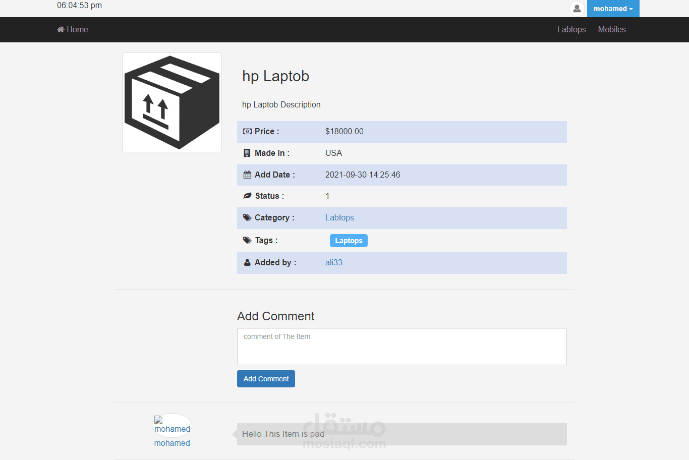Click the status value 1
Screen dimensions: 689x460
pyautogui.click(x=327, y=196)
